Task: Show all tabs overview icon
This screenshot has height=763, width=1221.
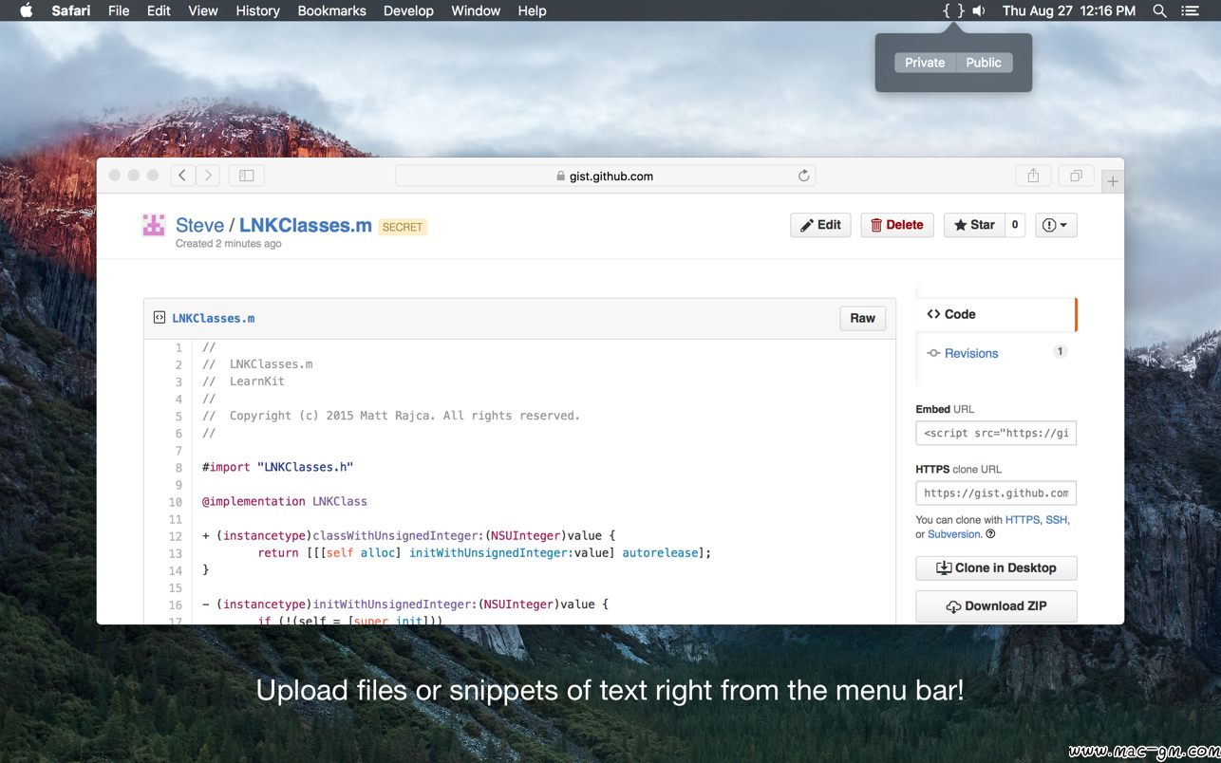Action: [1076, 176]
